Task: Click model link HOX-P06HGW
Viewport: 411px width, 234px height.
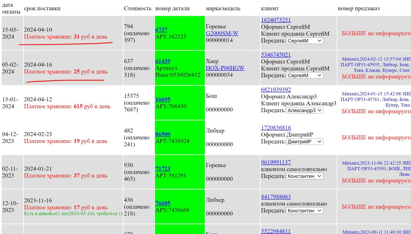Action: tap(225, 68)
